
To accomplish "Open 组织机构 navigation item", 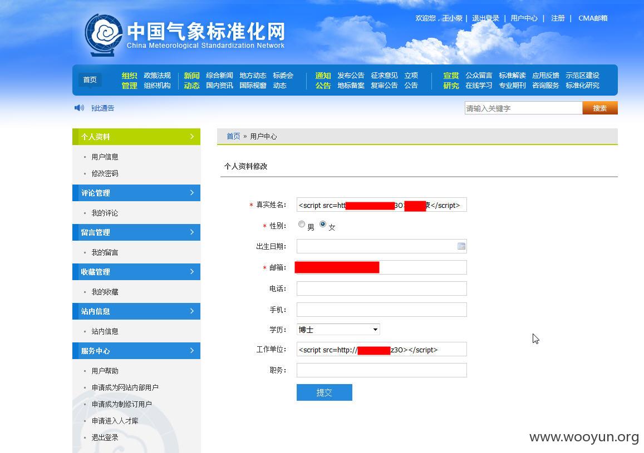I will 158,85.
